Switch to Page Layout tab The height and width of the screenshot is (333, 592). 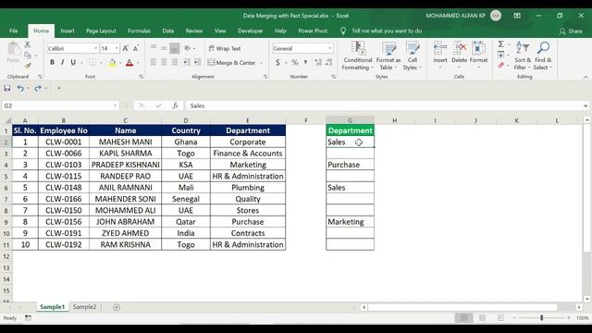[101, 31]
